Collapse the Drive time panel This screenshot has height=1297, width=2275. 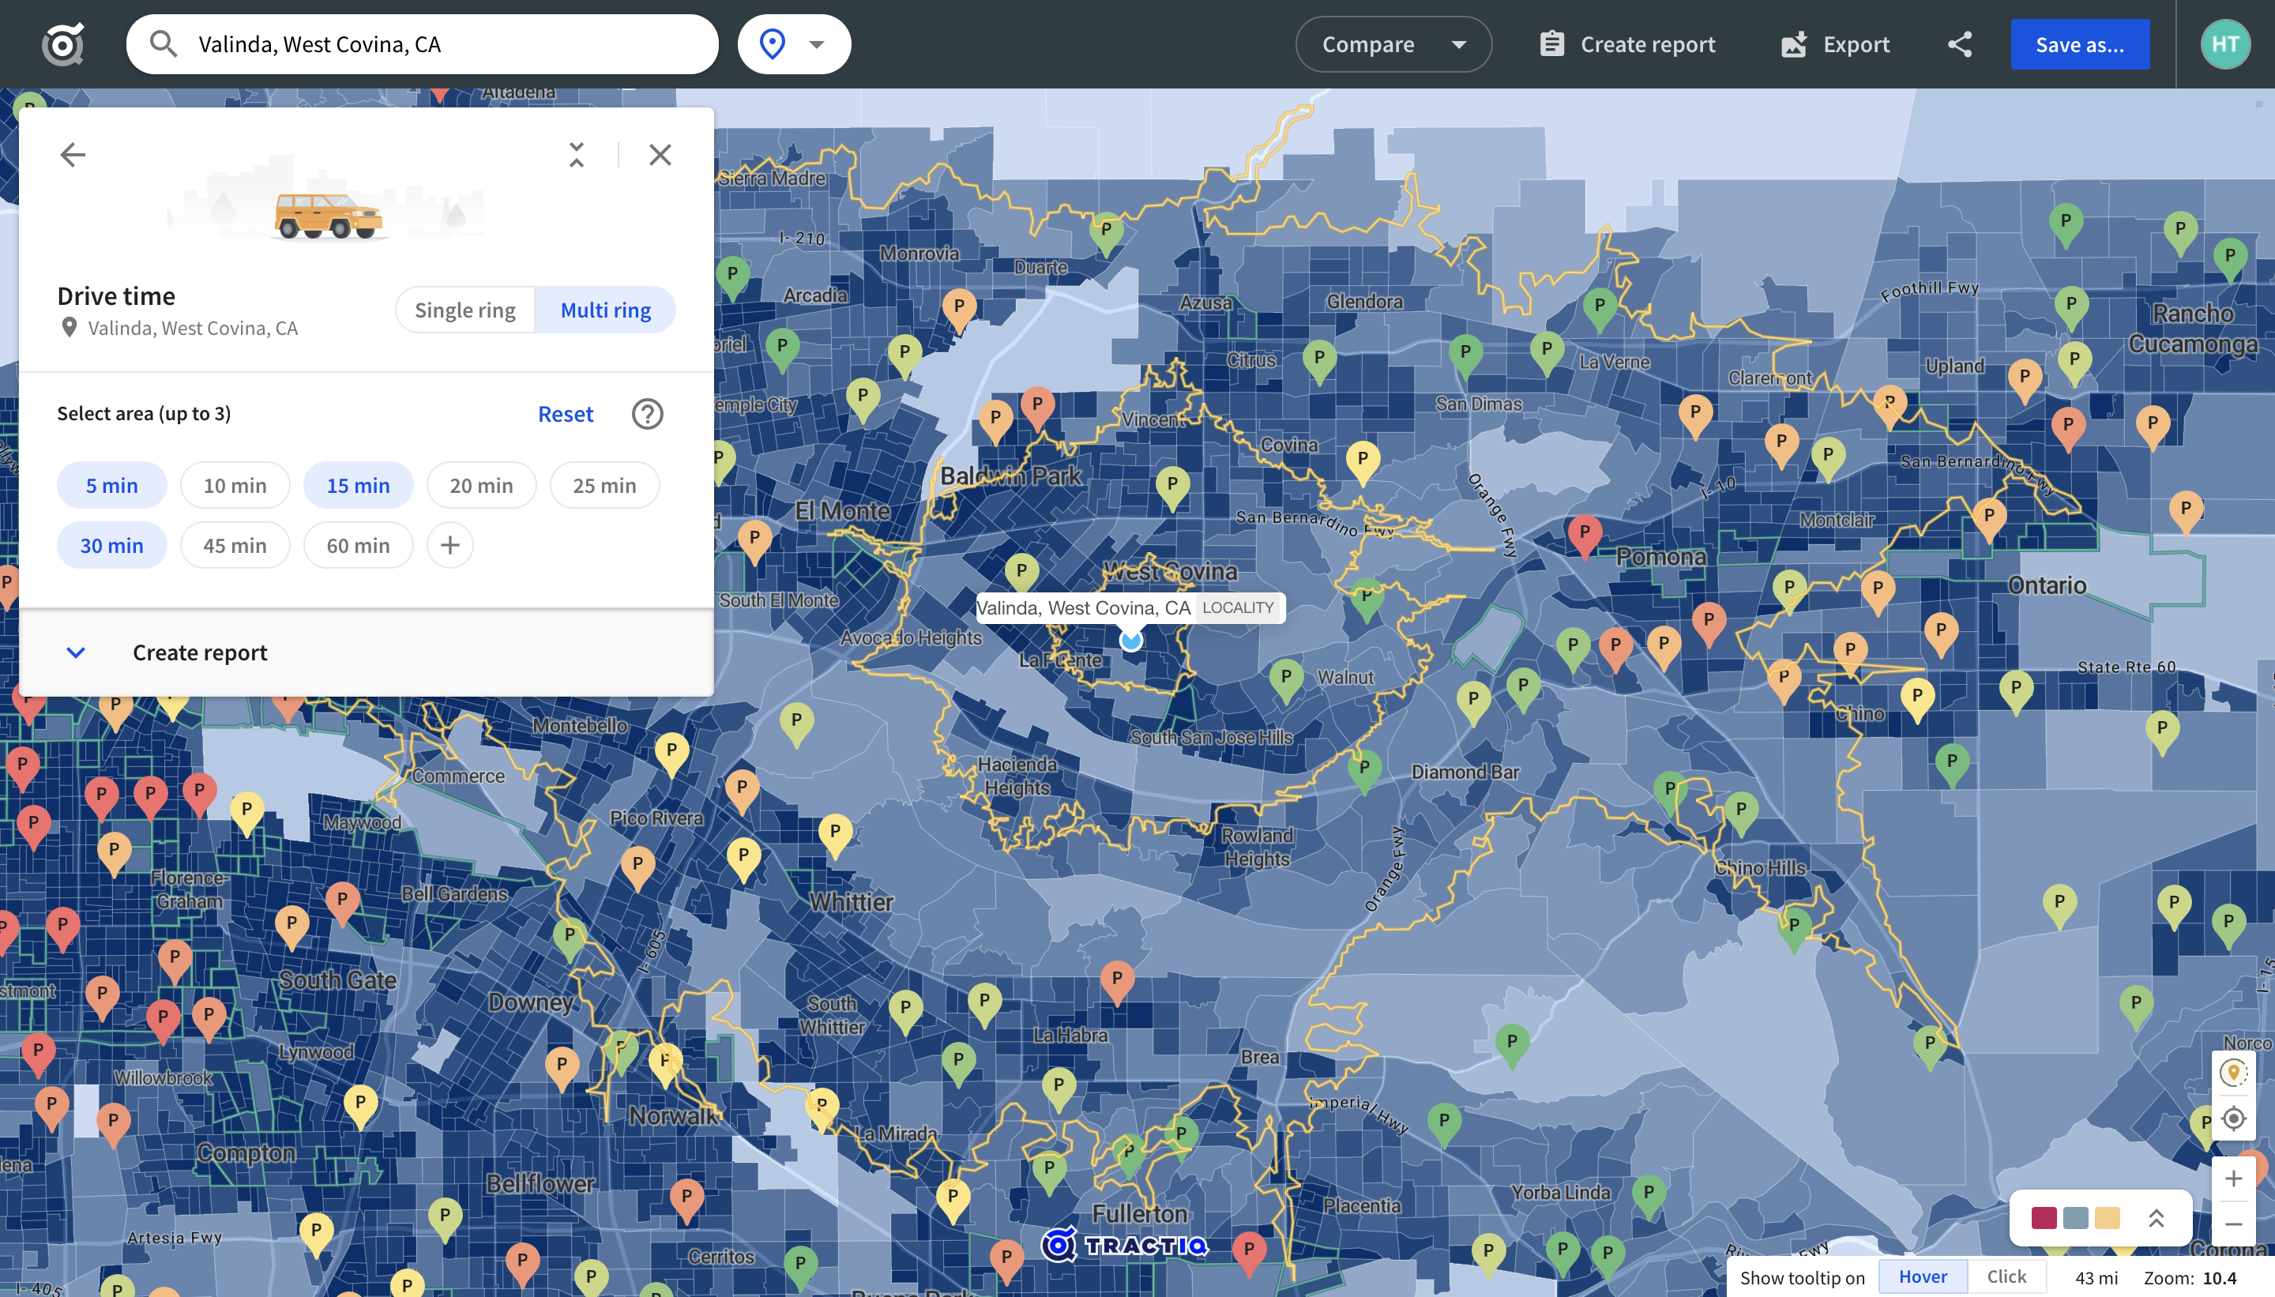577,155
